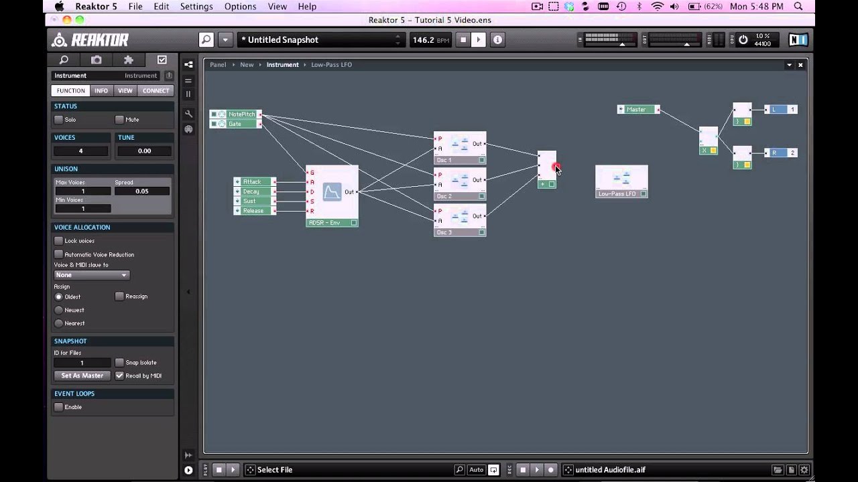The height and width of the screenshot is (482, 858).
Task: Toggle the player loop button
Action: click(493, 470)
